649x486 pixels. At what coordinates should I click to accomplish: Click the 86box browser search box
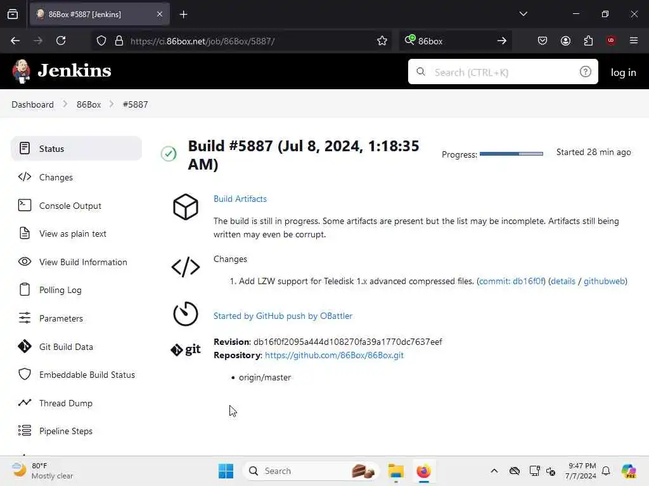point(455,41)
